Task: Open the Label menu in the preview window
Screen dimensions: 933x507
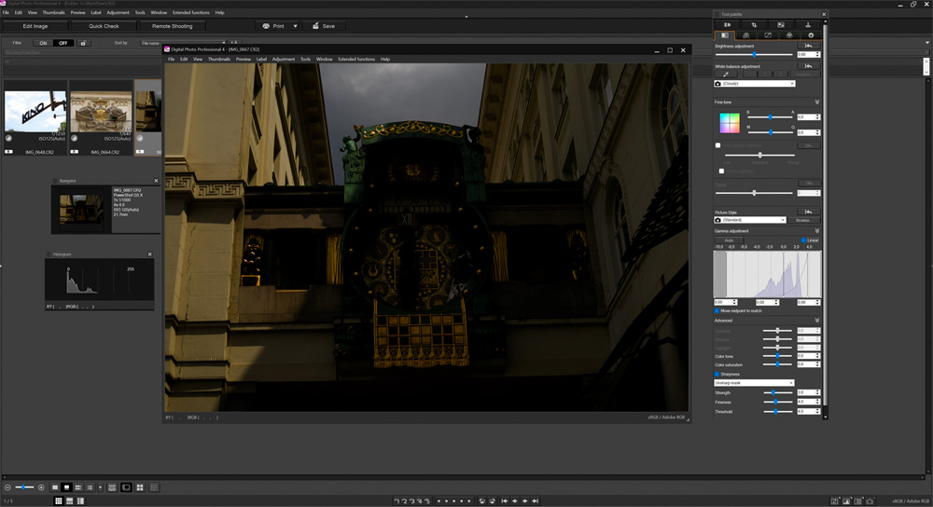Action: click(261, 60)
